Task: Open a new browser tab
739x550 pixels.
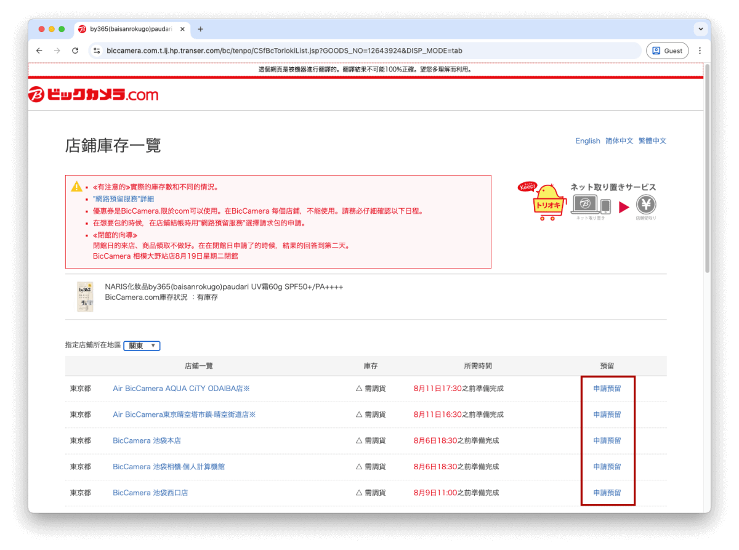Action: [x=200, y=29]
